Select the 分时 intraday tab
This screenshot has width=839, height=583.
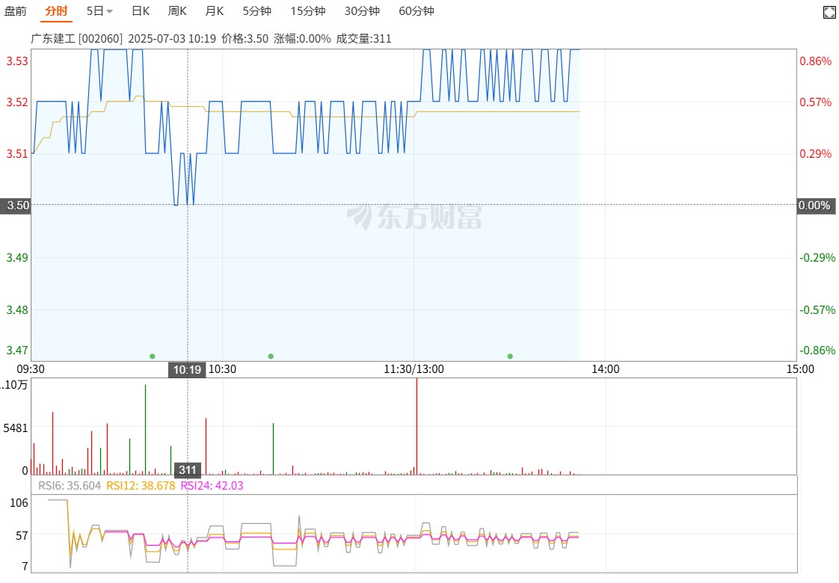click(x=56, y=10)
